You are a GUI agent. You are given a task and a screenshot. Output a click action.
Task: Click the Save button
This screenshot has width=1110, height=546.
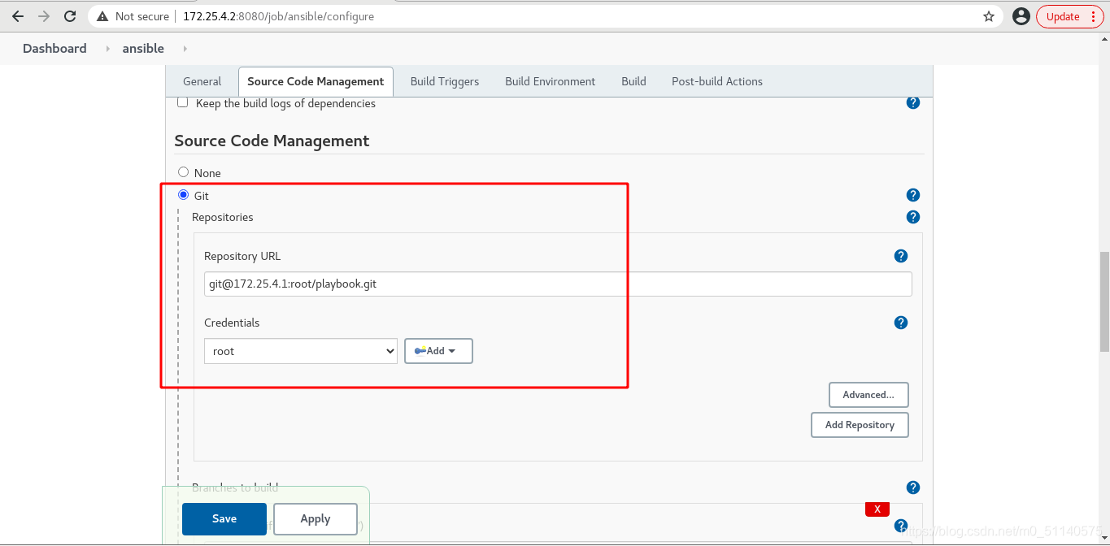coord(224,519)
